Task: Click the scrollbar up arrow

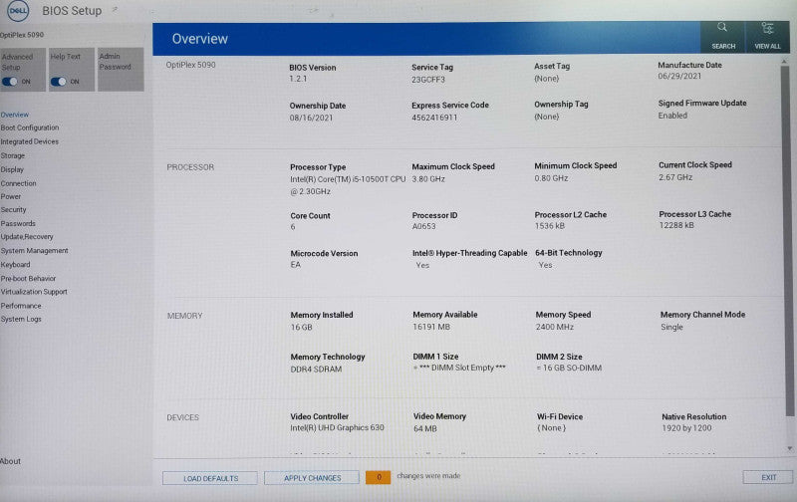Action: click(784, 62)
